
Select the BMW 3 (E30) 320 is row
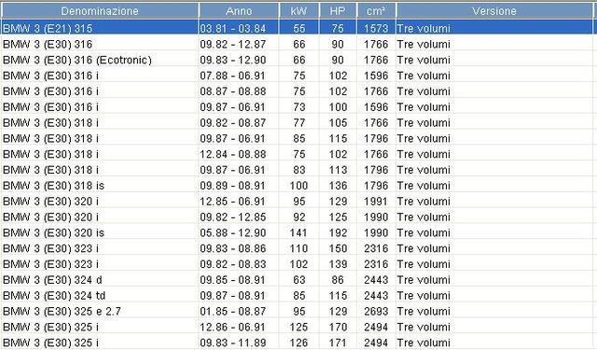[297, 232]
